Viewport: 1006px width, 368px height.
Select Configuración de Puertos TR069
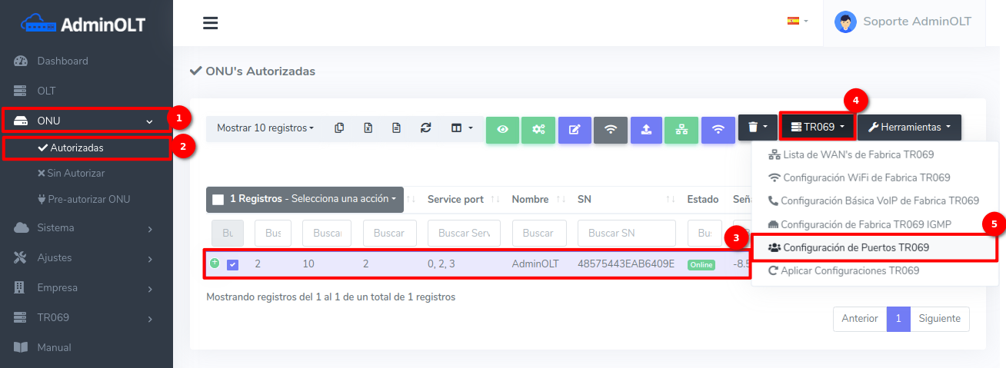[x=855, y=247]
